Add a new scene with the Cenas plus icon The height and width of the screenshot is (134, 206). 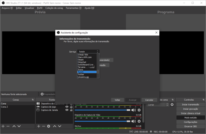(3, 126)
